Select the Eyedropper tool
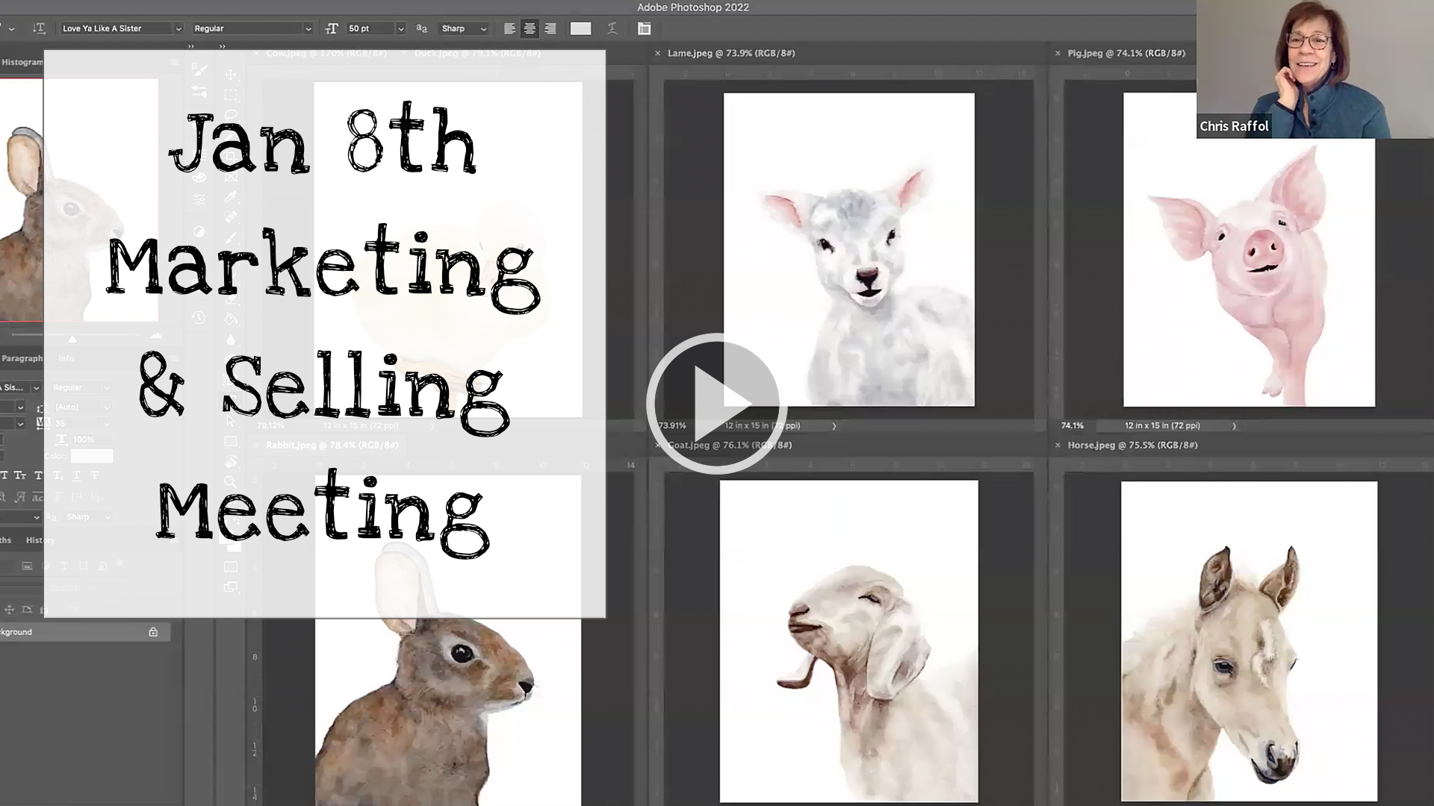This screenshot has height=806, width=1434. click(231, 197)
